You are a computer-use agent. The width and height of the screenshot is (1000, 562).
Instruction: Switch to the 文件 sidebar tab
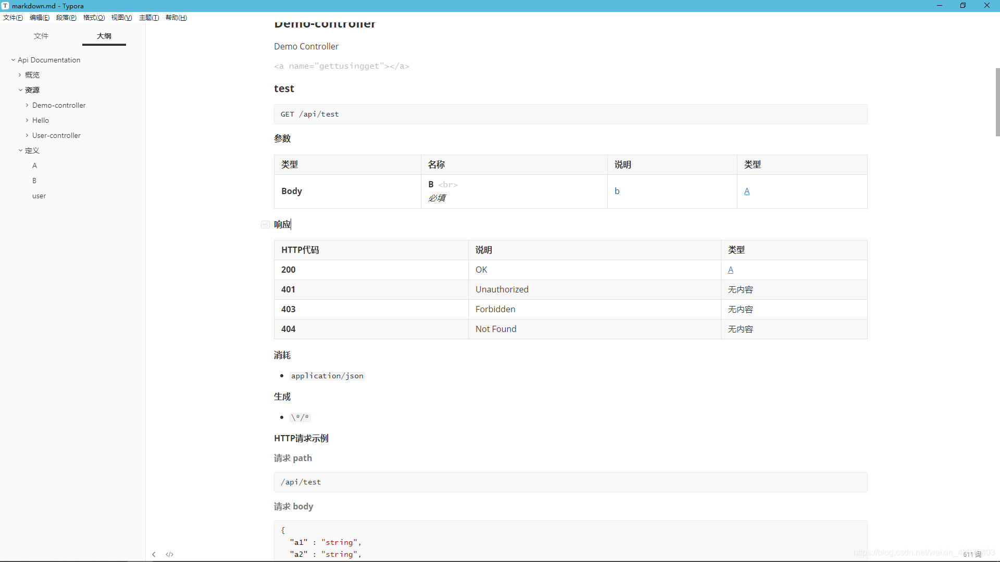coord(41,36)
